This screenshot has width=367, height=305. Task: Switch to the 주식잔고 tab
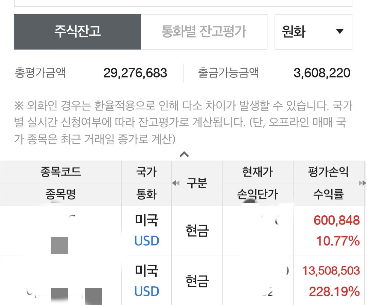click(77, 32)
